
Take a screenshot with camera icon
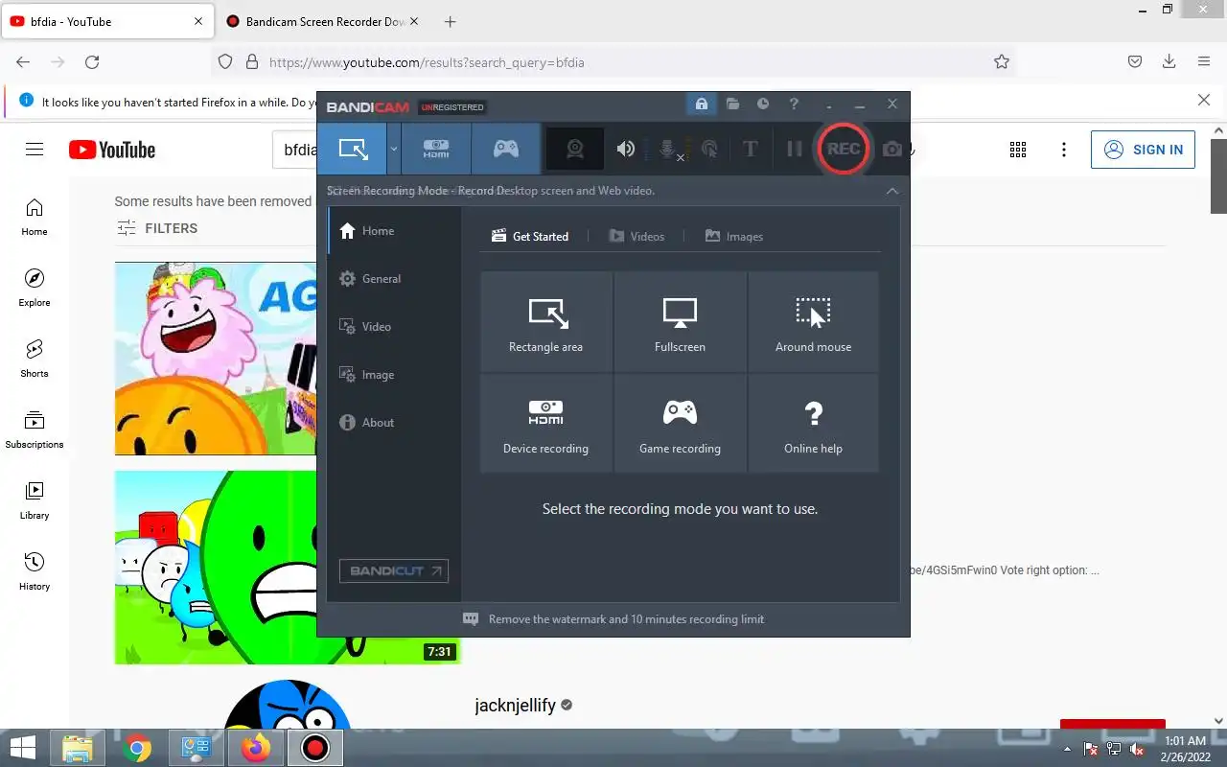[892, 149]
